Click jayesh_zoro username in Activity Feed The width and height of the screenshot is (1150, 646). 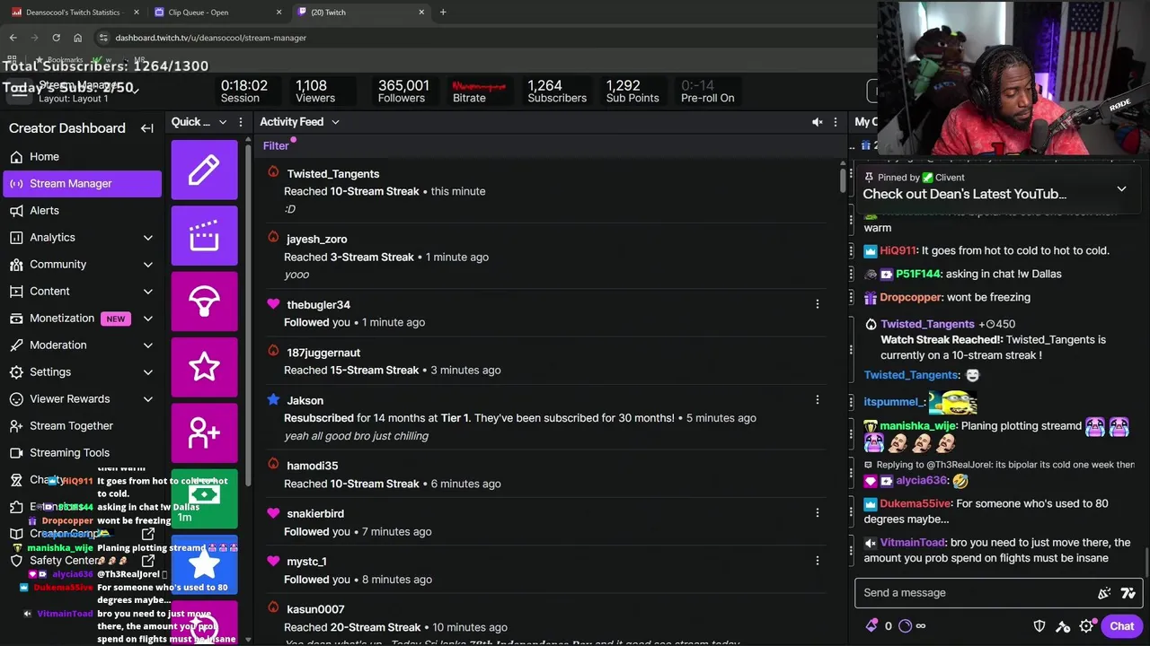316,240
